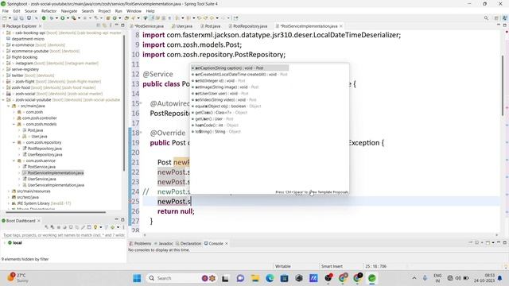Click the Smart Insert status bar entry
The height and width of the screenshot is (286, 509).
pos(332,266)
